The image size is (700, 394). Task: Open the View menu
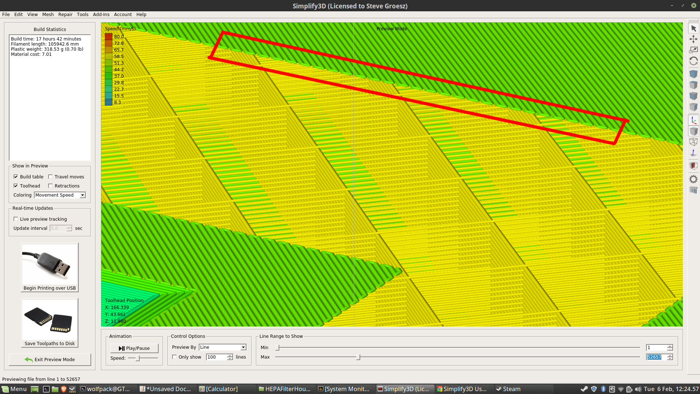click(x=32, y=15)
